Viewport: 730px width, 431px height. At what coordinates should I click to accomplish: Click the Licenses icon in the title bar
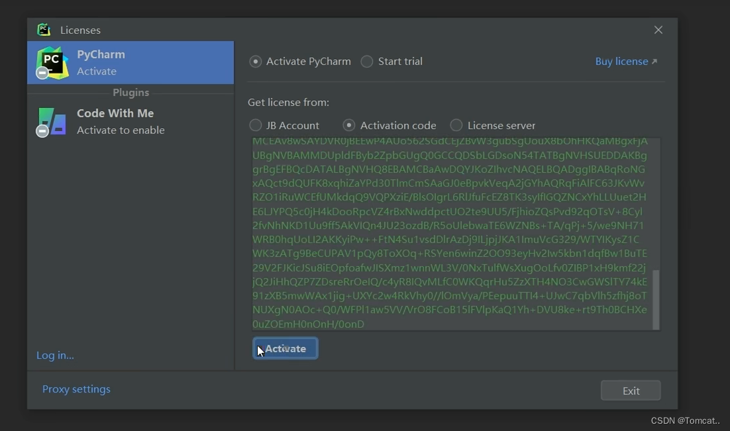click(43, 29)
